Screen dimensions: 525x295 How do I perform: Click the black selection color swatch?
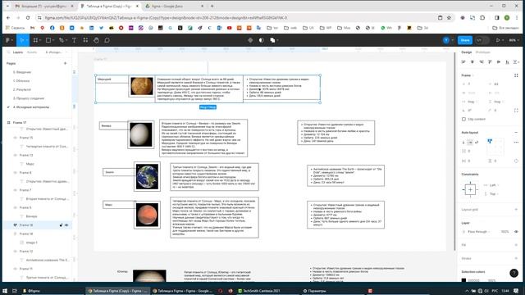point(463,280)
